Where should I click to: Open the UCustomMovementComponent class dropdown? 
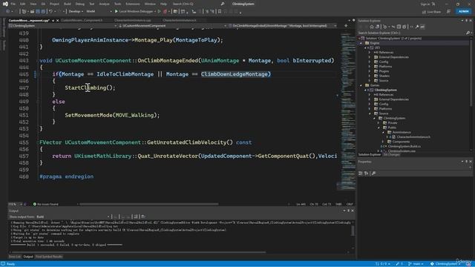pos(173,26)
